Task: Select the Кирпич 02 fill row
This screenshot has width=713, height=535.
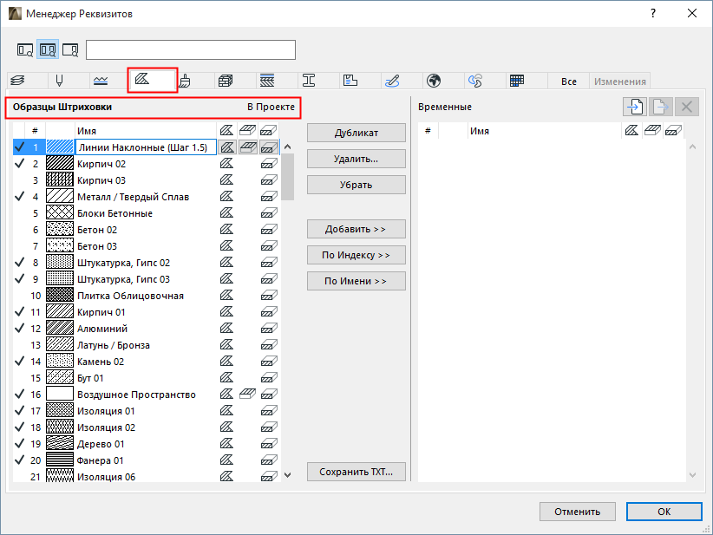Action: [x=146, y=164]
